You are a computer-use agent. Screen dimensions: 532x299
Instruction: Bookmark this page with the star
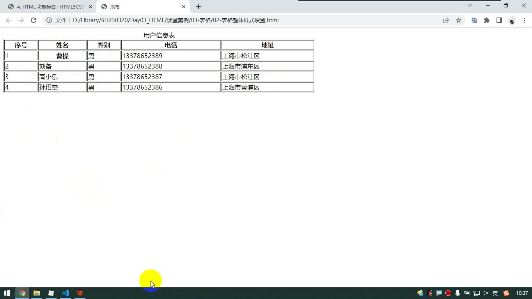(459, 20)
